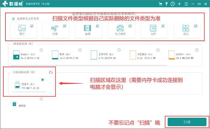This screenshot has width=210, height=129.
Task: Click the 电子邮件 email file type icon
Action: 120,28
